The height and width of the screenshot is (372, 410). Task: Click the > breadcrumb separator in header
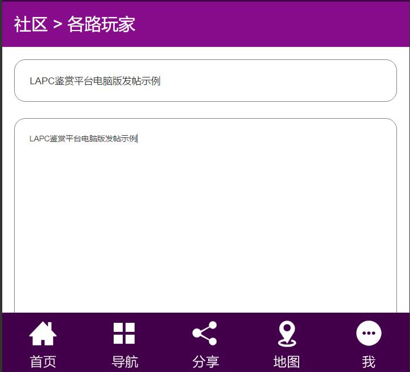point(57,25)
